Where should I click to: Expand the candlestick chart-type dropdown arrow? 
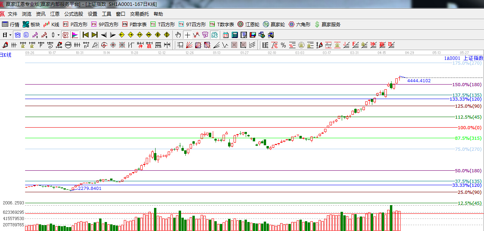58,35
